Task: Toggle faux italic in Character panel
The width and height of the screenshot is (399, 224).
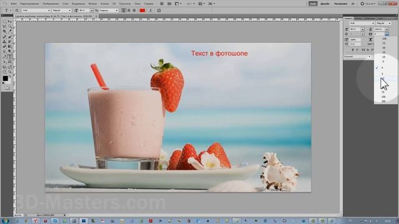Action: (357, 50)
